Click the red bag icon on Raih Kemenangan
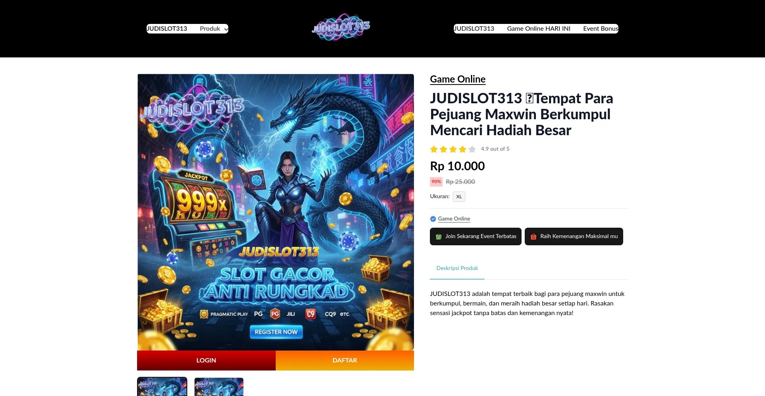Image resolution: width=765 pixels, height=396 pixels. pos(534,236)
